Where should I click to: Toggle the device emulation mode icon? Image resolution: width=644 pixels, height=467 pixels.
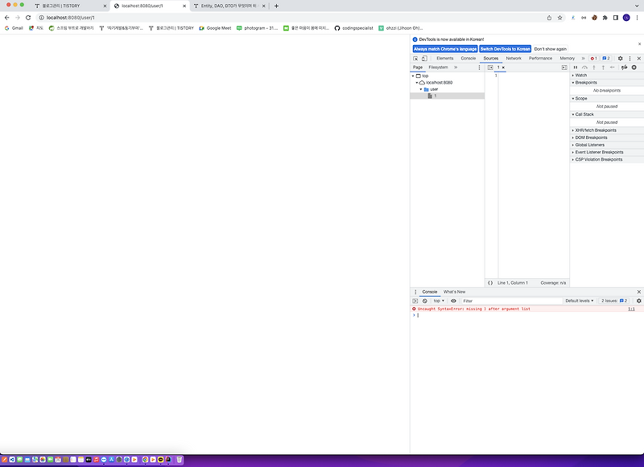click(424, 58)
